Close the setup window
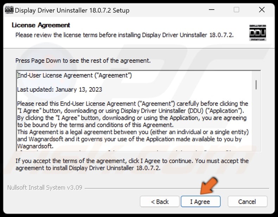Image resolution: width=278 pixels, height=217 pixels. point(262,10)
